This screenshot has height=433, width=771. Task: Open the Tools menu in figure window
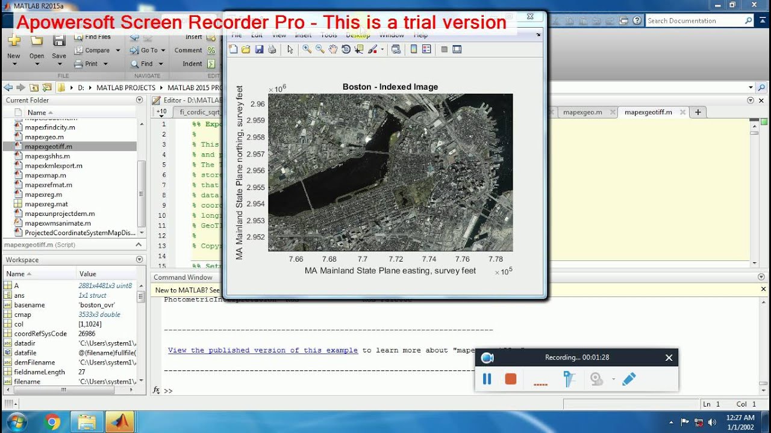pos(329,35)
